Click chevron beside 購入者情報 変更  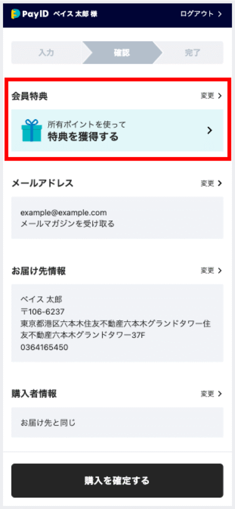(220, 394)
